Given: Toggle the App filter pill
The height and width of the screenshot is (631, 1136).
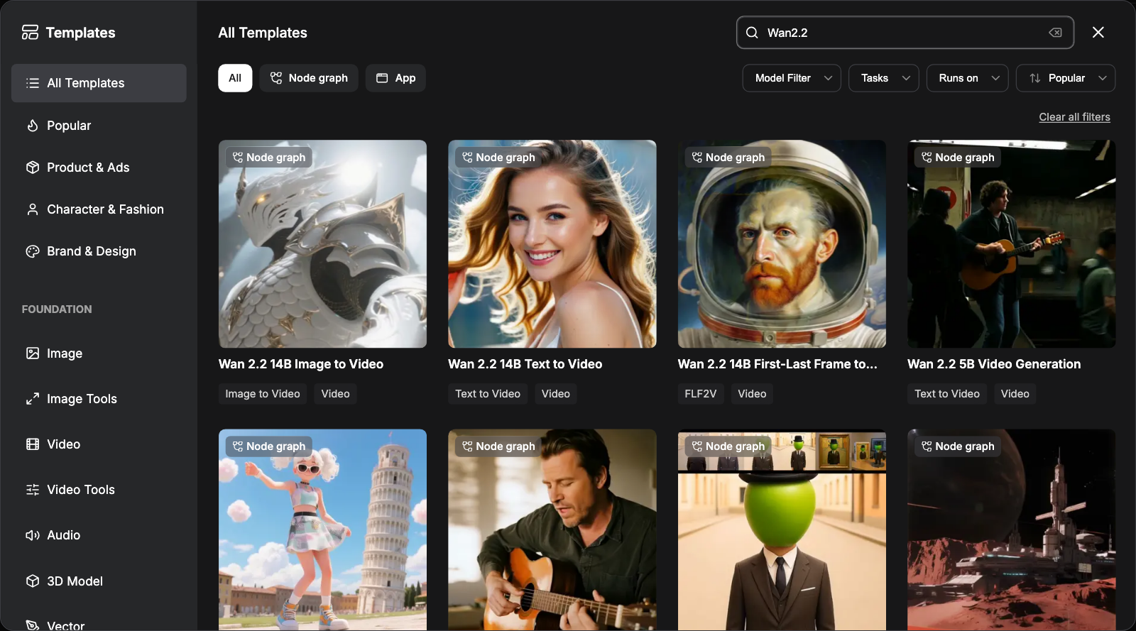Looking at the screenshot, I should pyautogui.click(x=395, y=78).
